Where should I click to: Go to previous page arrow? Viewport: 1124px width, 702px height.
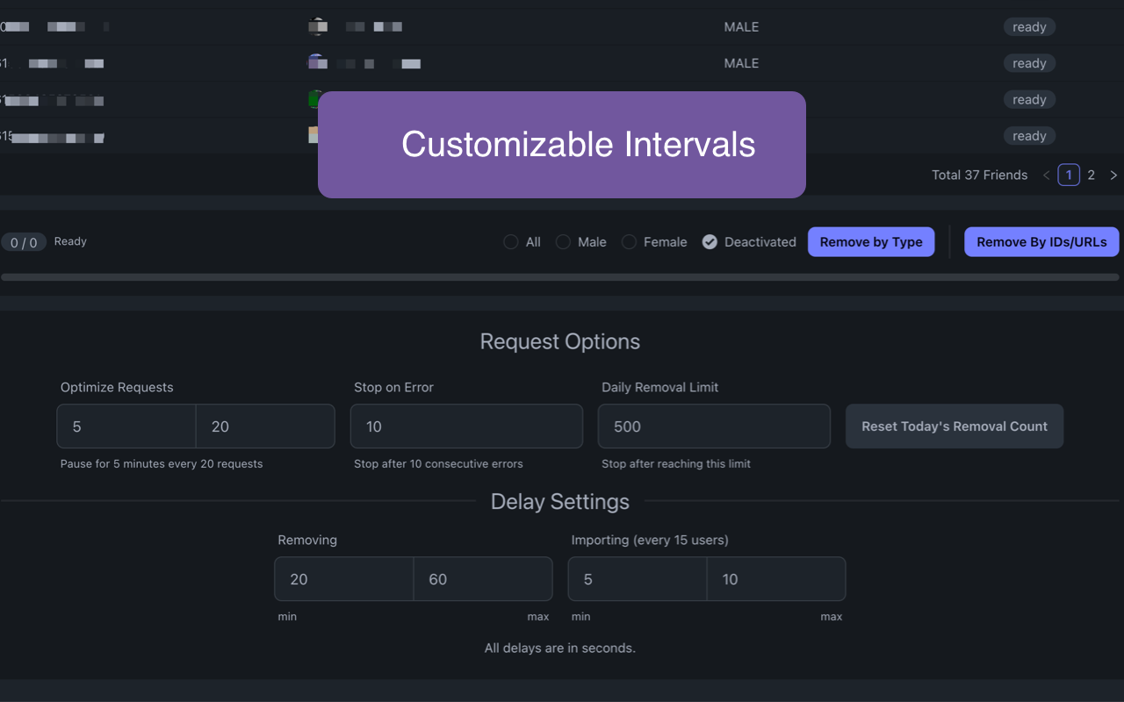1046,175
